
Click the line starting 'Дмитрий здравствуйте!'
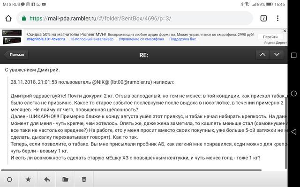(x=149, y=96)
